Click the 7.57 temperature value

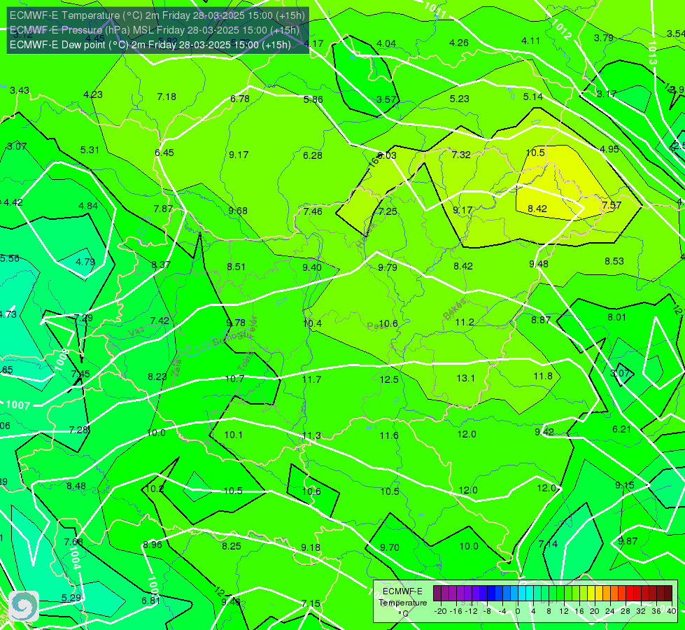(612, 206)
